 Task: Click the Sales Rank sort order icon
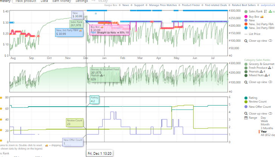[x=265, y=11]
